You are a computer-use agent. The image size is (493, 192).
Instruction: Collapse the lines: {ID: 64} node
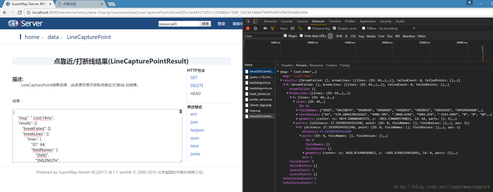click(294, 101)
